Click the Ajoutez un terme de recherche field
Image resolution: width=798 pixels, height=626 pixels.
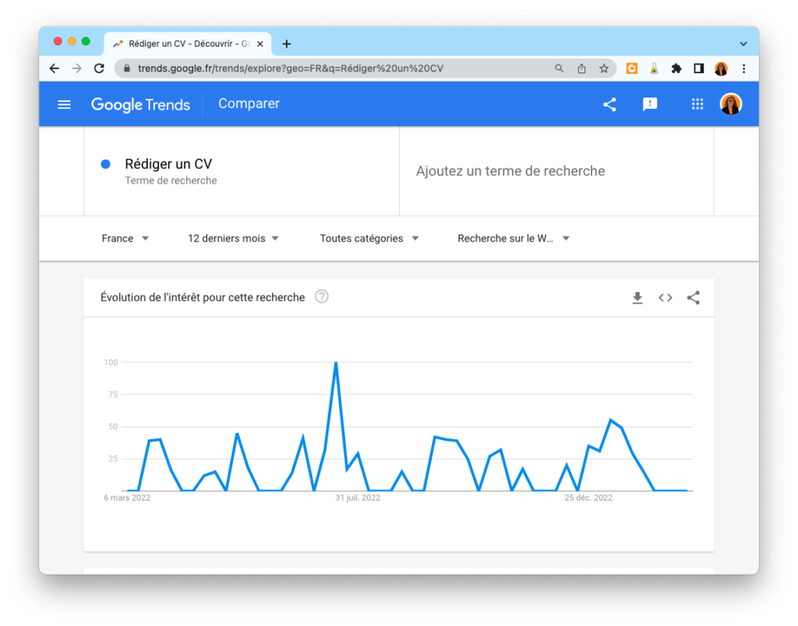coord(510,171)
